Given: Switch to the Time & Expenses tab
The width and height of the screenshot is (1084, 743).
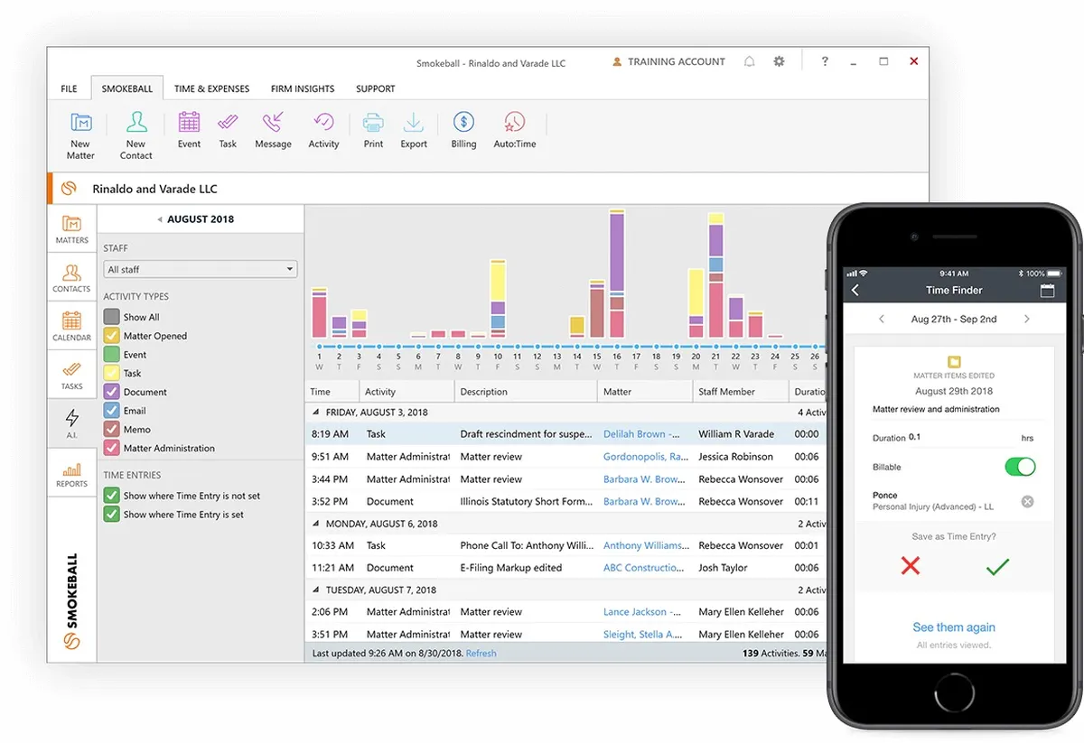Looking at the screenshot, I should tap(211, 88).
